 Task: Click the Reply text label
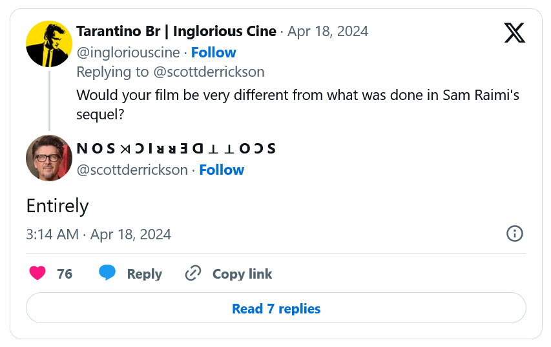coord(145,273)
